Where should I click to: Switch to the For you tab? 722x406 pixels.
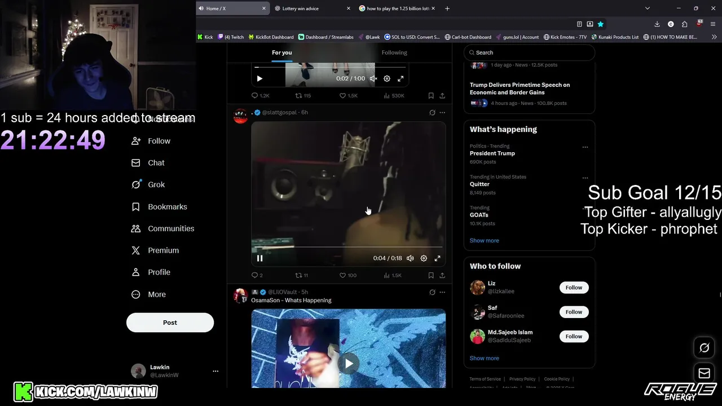[x=282, y=52]
